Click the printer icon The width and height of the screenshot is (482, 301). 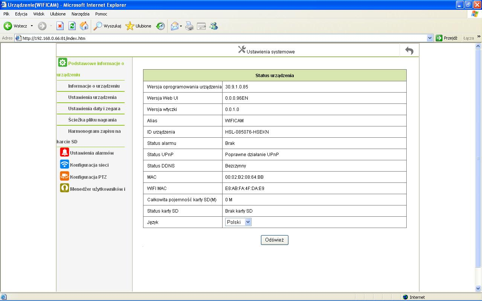click(189, 26)
